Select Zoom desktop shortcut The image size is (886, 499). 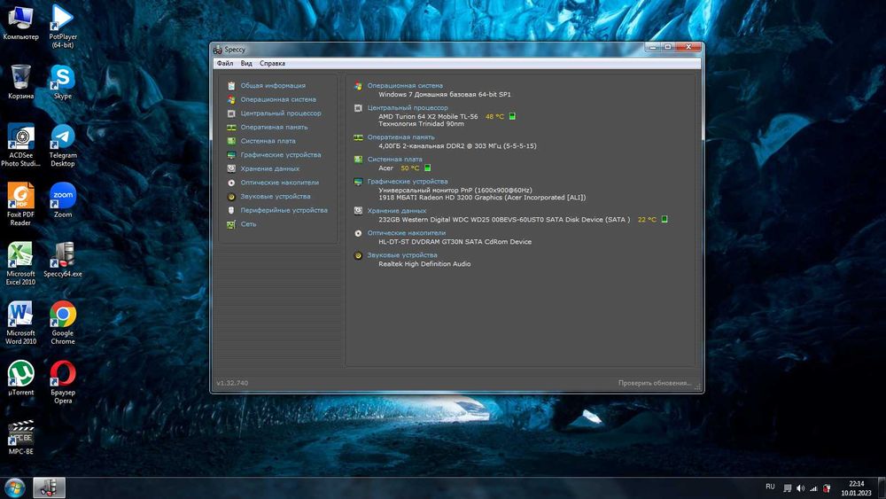coord(63,200)
